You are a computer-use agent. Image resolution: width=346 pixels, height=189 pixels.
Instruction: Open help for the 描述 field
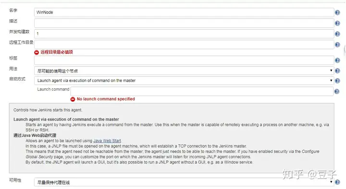[337, 23]
